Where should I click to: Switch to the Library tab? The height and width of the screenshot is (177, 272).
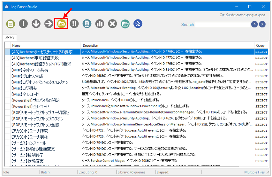9,37
